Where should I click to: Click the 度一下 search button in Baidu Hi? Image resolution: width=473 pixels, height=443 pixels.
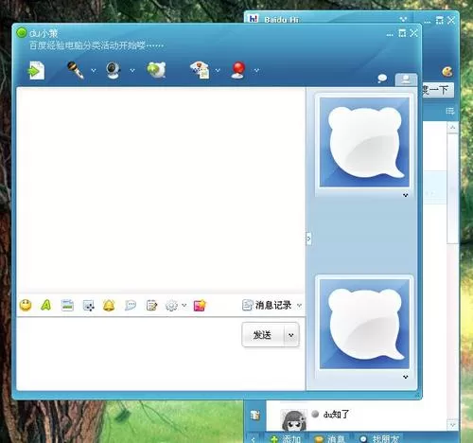tap(438, 90)
